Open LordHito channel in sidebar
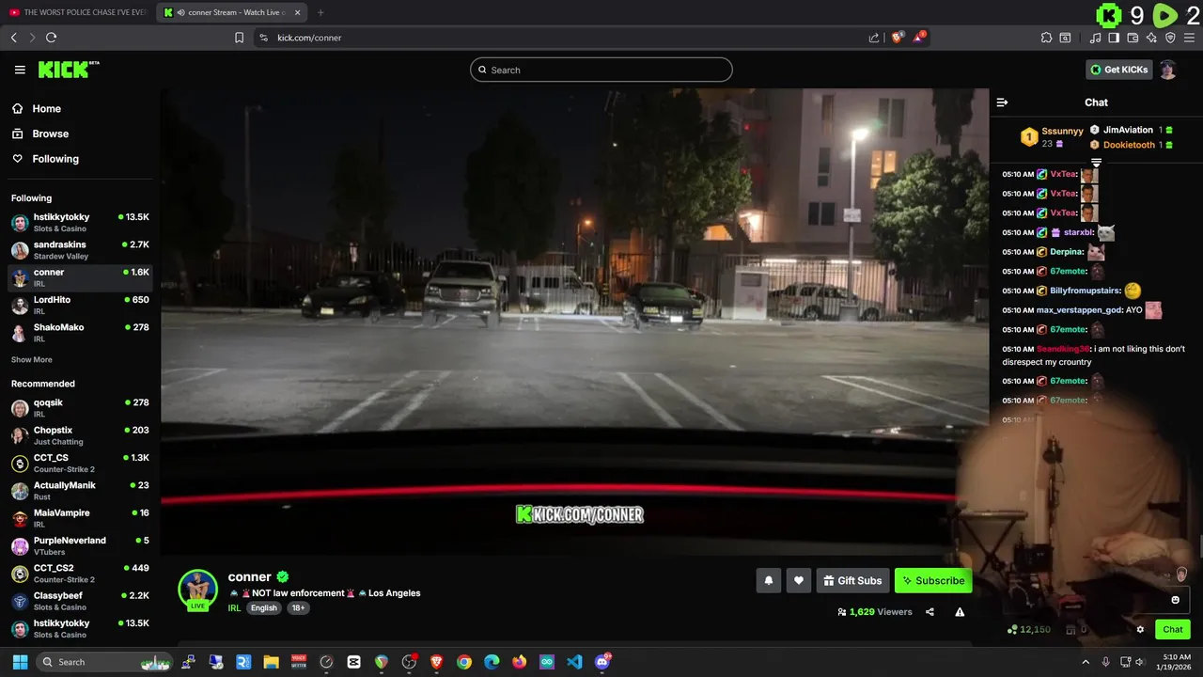1203x677 pixels. pos(80,305)
